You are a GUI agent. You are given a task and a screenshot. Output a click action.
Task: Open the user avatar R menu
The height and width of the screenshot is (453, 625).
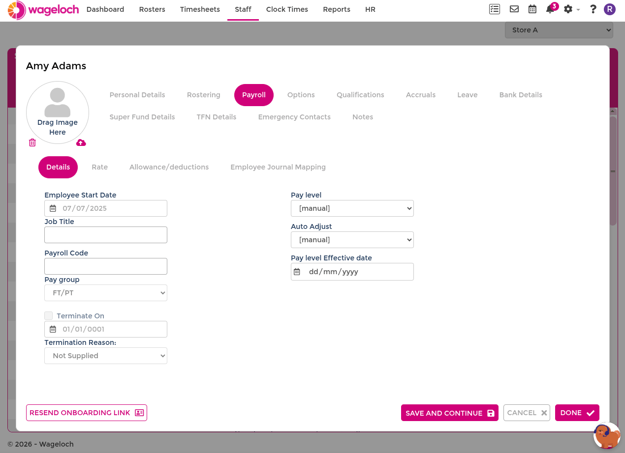coord(610,9)
